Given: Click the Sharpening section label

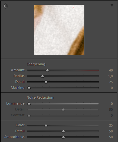Looking at the screenshot, I should coord(36,64).
